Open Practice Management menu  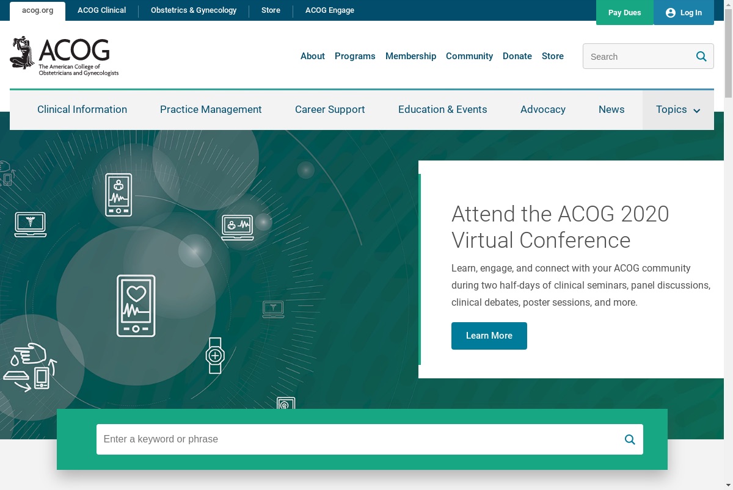coord(211,110)
